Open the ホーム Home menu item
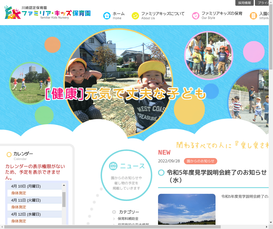This screenshot has height=229, width=273. click(114, 16)
